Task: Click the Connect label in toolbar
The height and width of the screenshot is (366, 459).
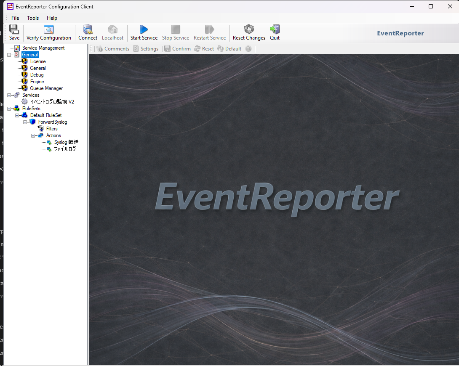Action: click(88, 38)
